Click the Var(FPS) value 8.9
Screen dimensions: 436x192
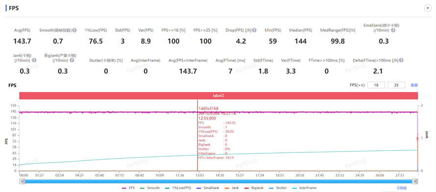point(145,42)
